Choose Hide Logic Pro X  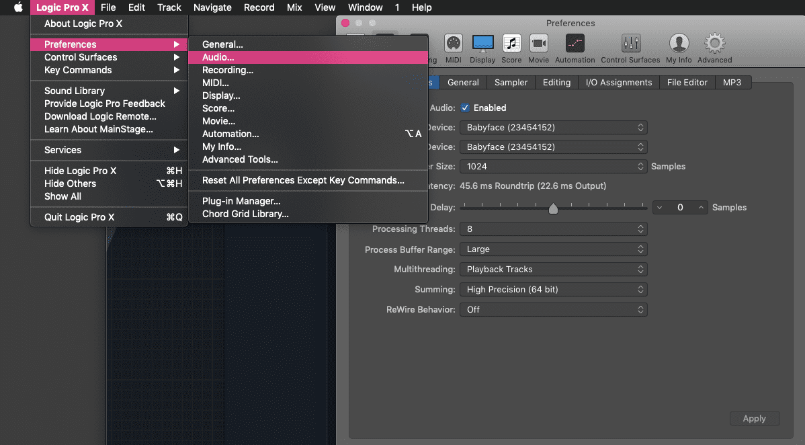110,171
